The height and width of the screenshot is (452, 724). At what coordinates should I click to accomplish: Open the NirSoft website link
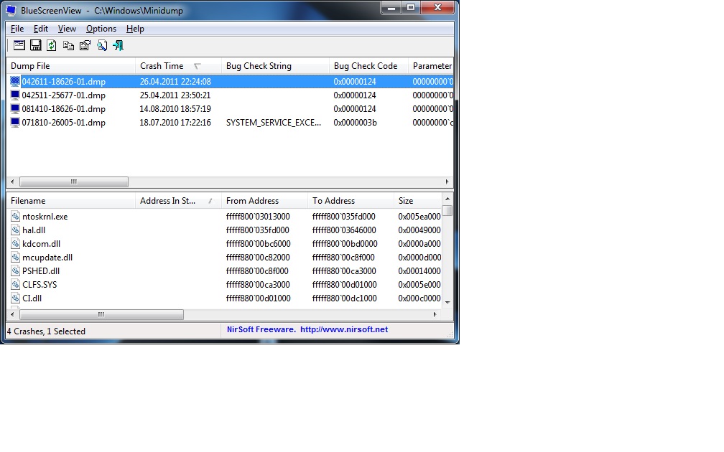point(344,329)
